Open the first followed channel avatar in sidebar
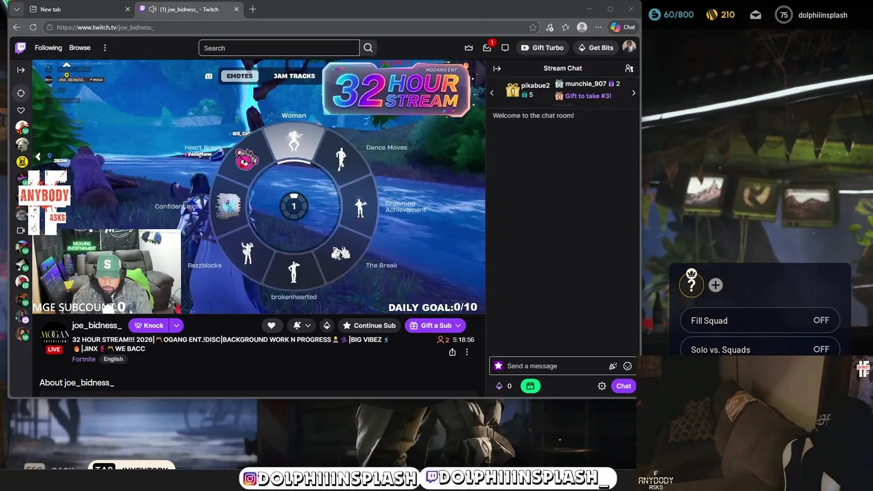Screen dimensions: 873x491 coord(22,128)
